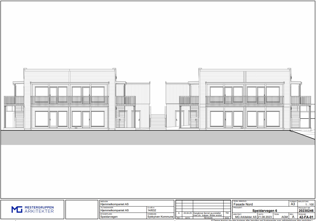This screenshot has width=316, height=221.
Task: Select the 'Sykkylven Kommune' municipality field
Action: click(x=160, y=217)
